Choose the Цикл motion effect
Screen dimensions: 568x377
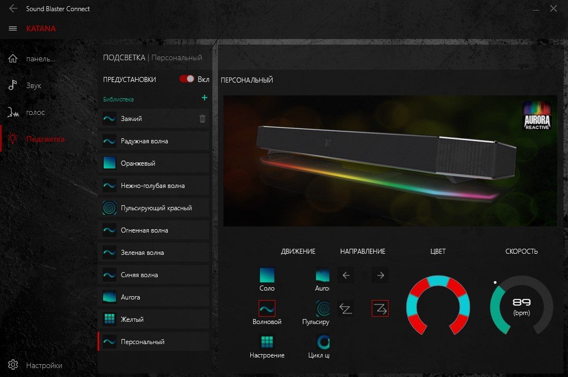pyautogui.click(x=319, y=346)
